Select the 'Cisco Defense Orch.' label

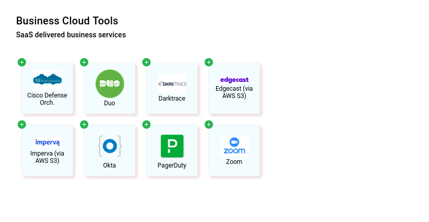[47, 99]
